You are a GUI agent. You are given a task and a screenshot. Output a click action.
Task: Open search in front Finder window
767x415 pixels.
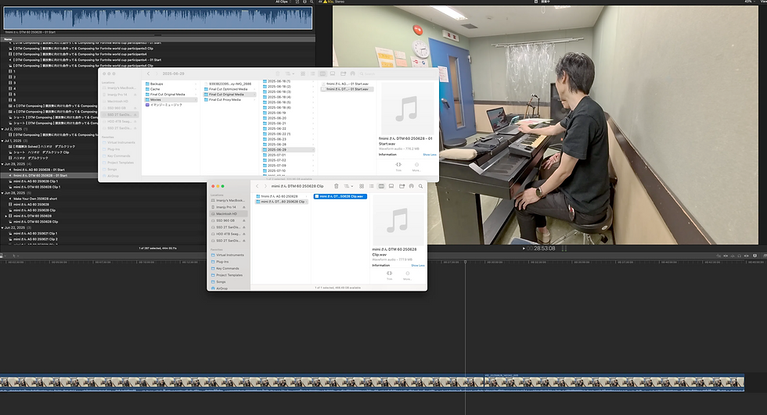click(x=420, y=186)
